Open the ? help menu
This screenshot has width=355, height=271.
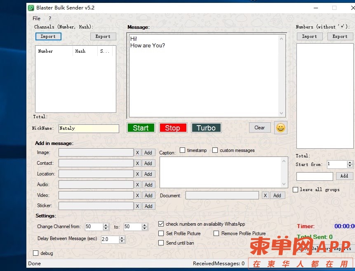pyautogui.click(x=50, y=18)
